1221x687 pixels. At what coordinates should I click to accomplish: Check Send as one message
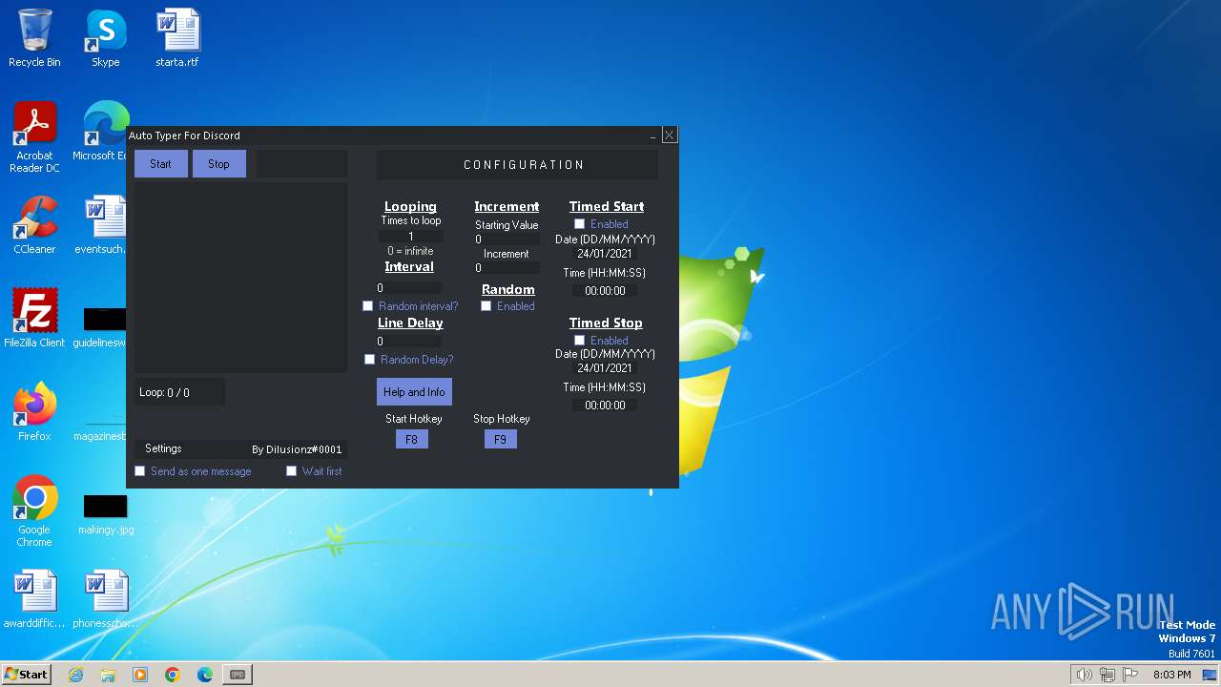(139, 471)
